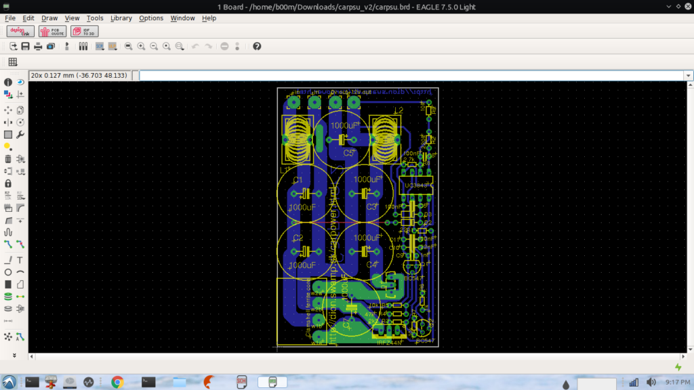Click the vertical scrollbar down arrow
Viewport: 694px width, 390px height.
(690, 349)
